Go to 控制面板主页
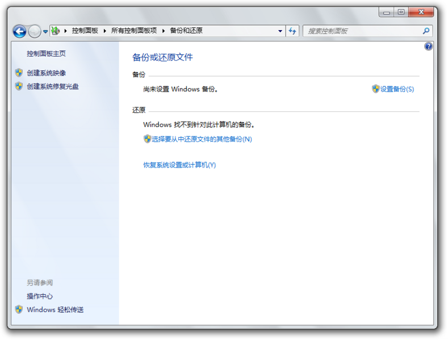Screen dimensions: 448x340 (x=47, y=53)
